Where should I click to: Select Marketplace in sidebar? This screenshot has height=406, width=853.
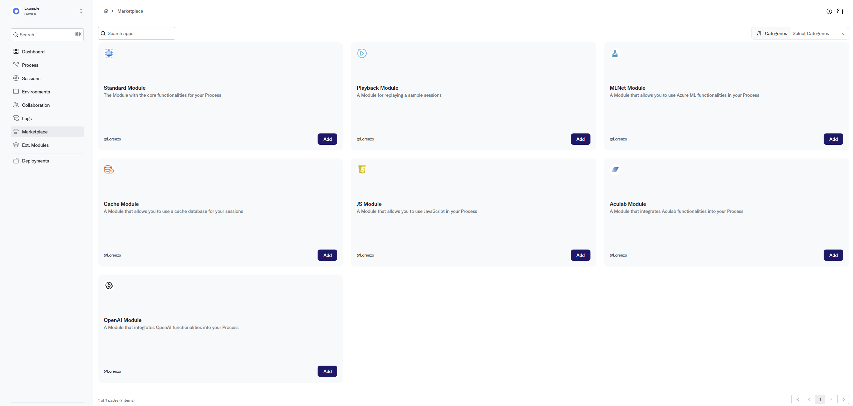point(47,132)
